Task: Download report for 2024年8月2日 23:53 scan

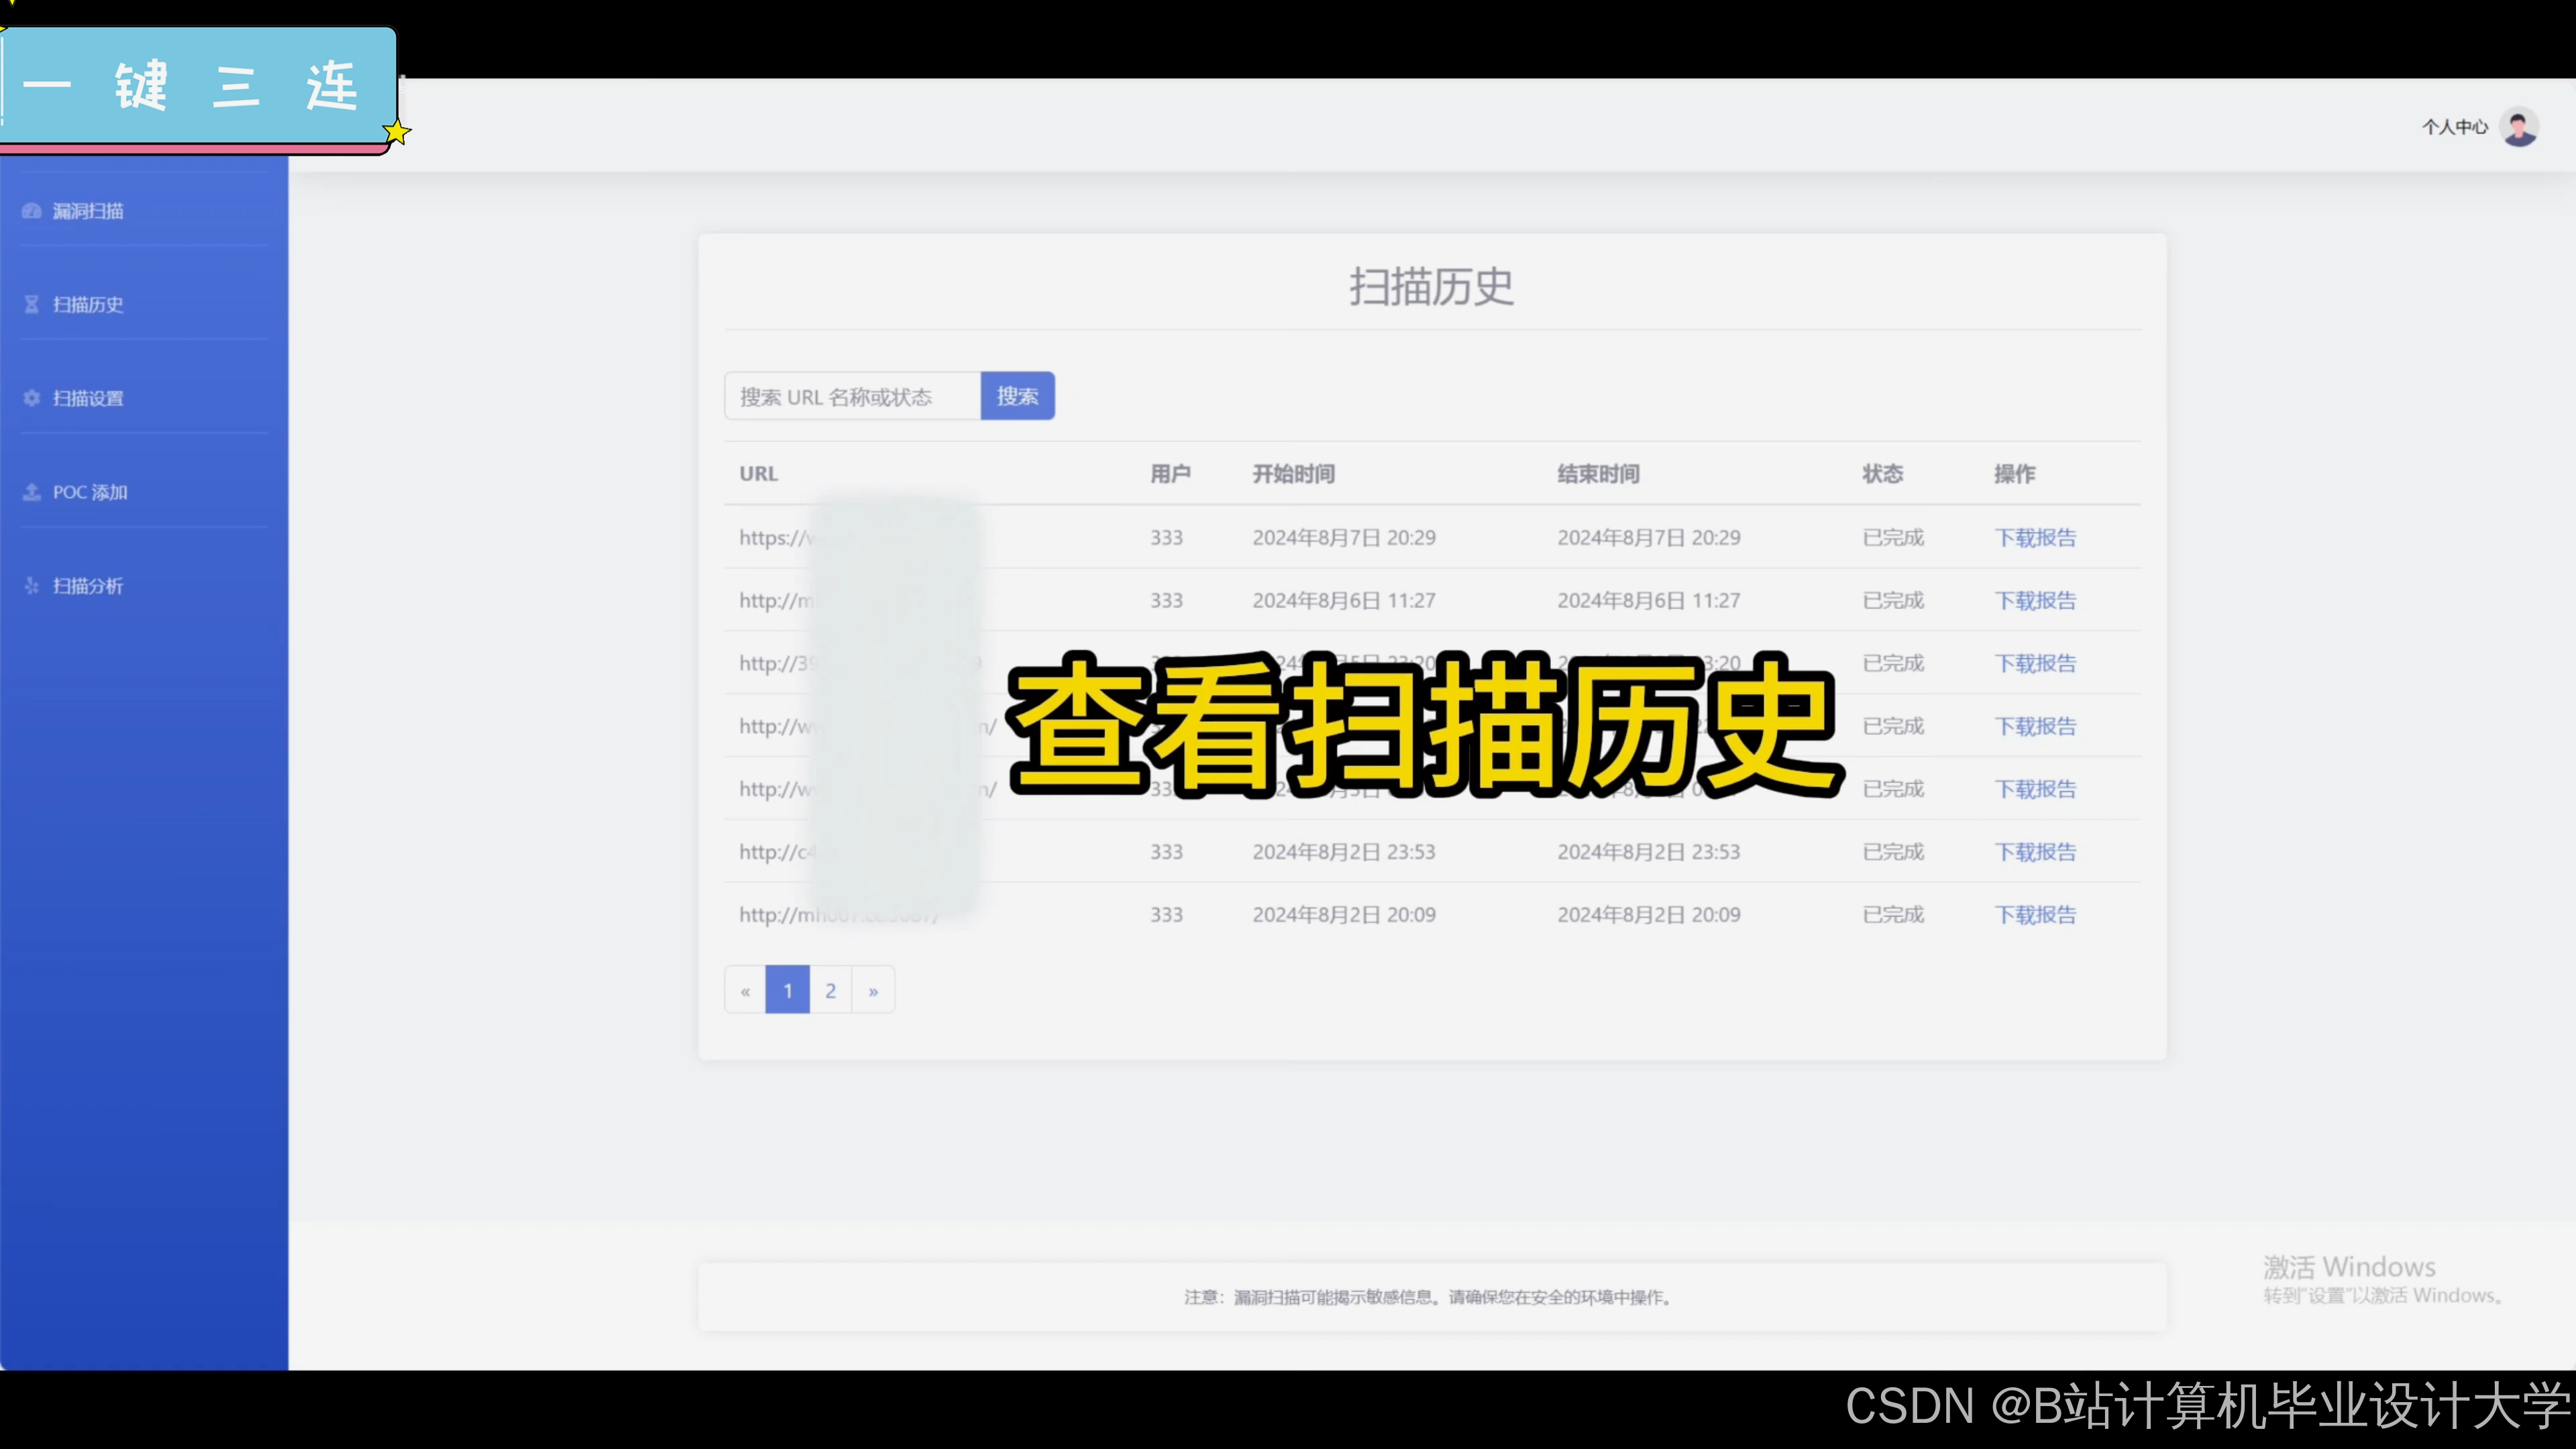Action: pos(2035,852)
